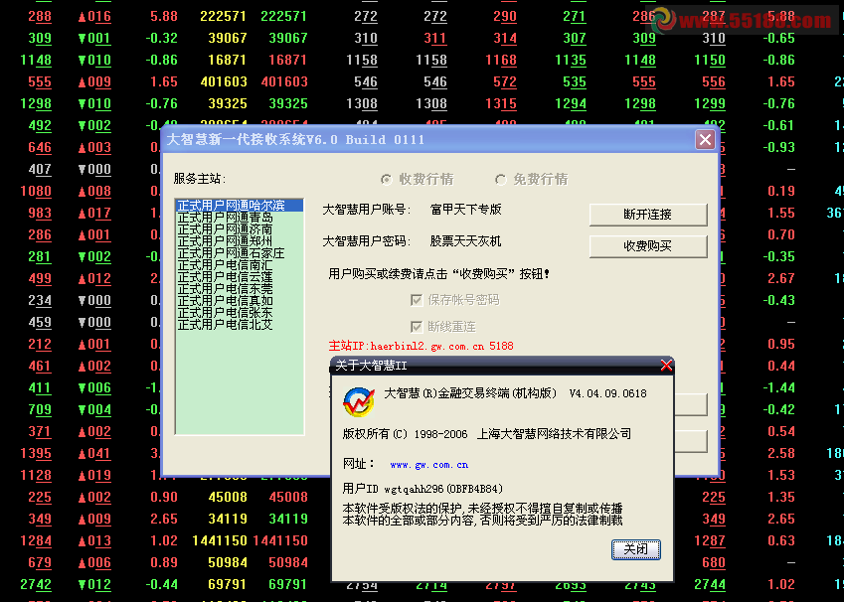Click the price 646 in the first column
This screenshot has height=602, width=844.
pyautogui.click(x=40, y=147)
